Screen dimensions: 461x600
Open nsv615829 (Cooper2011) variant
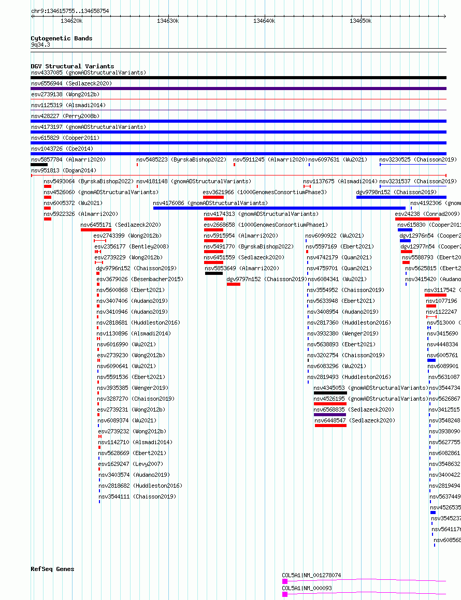click(x=65, y=137)
